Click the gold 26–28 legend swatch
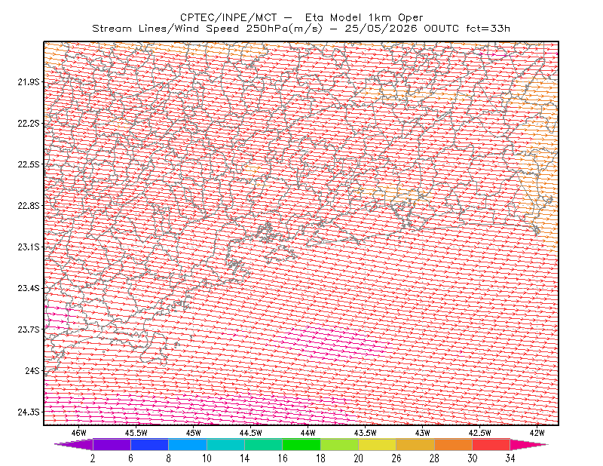 coord(415,444)
